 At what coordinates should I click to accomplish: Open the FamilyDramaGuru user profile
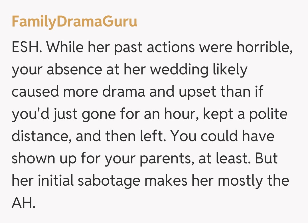74,22
